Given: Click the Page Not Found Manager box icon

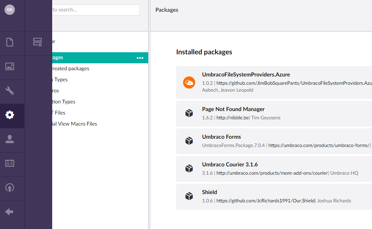Looking at the screenshot, I should (189, 113).
